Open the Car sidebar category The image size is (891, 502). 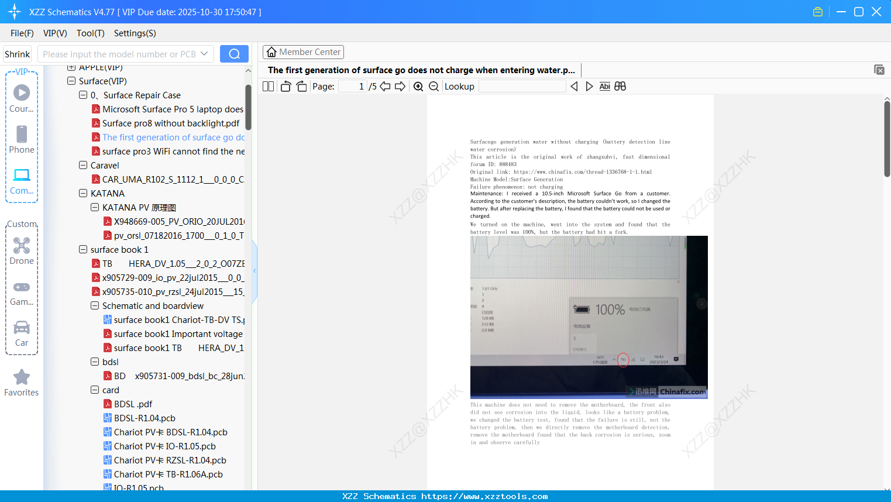[x=22, y=333]
